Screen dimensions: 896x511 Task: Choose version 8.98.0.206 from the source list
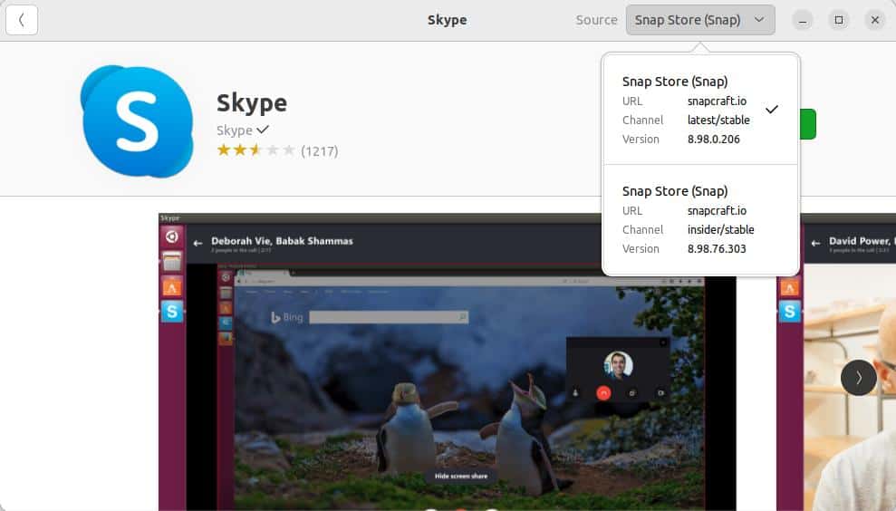click(713, 140)
